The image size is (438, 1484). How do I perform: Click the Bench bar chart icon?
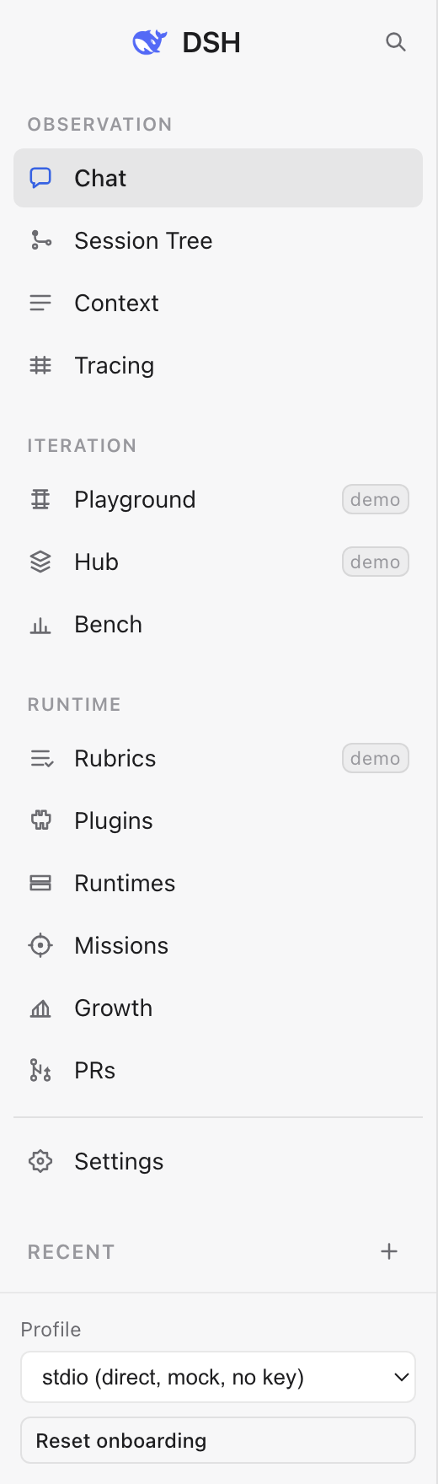coord(40,624)
